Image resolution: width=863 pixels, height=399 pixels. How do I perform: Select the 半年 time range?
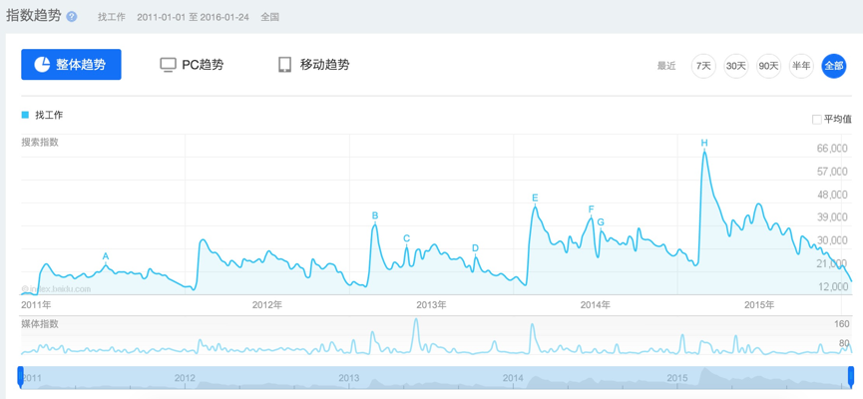(801, 66)
